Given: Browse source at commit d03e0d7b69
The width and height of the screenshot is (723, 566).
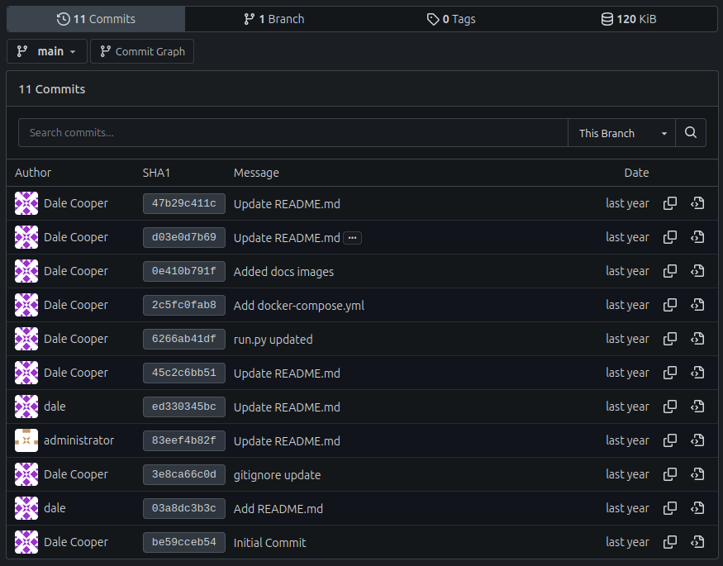Looking at the screenshot, I should (x=697, y=237).
